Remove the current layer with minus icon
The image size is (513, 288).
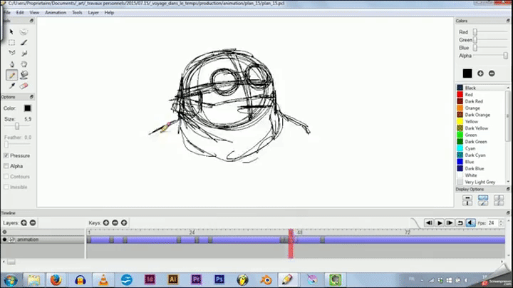33,223
